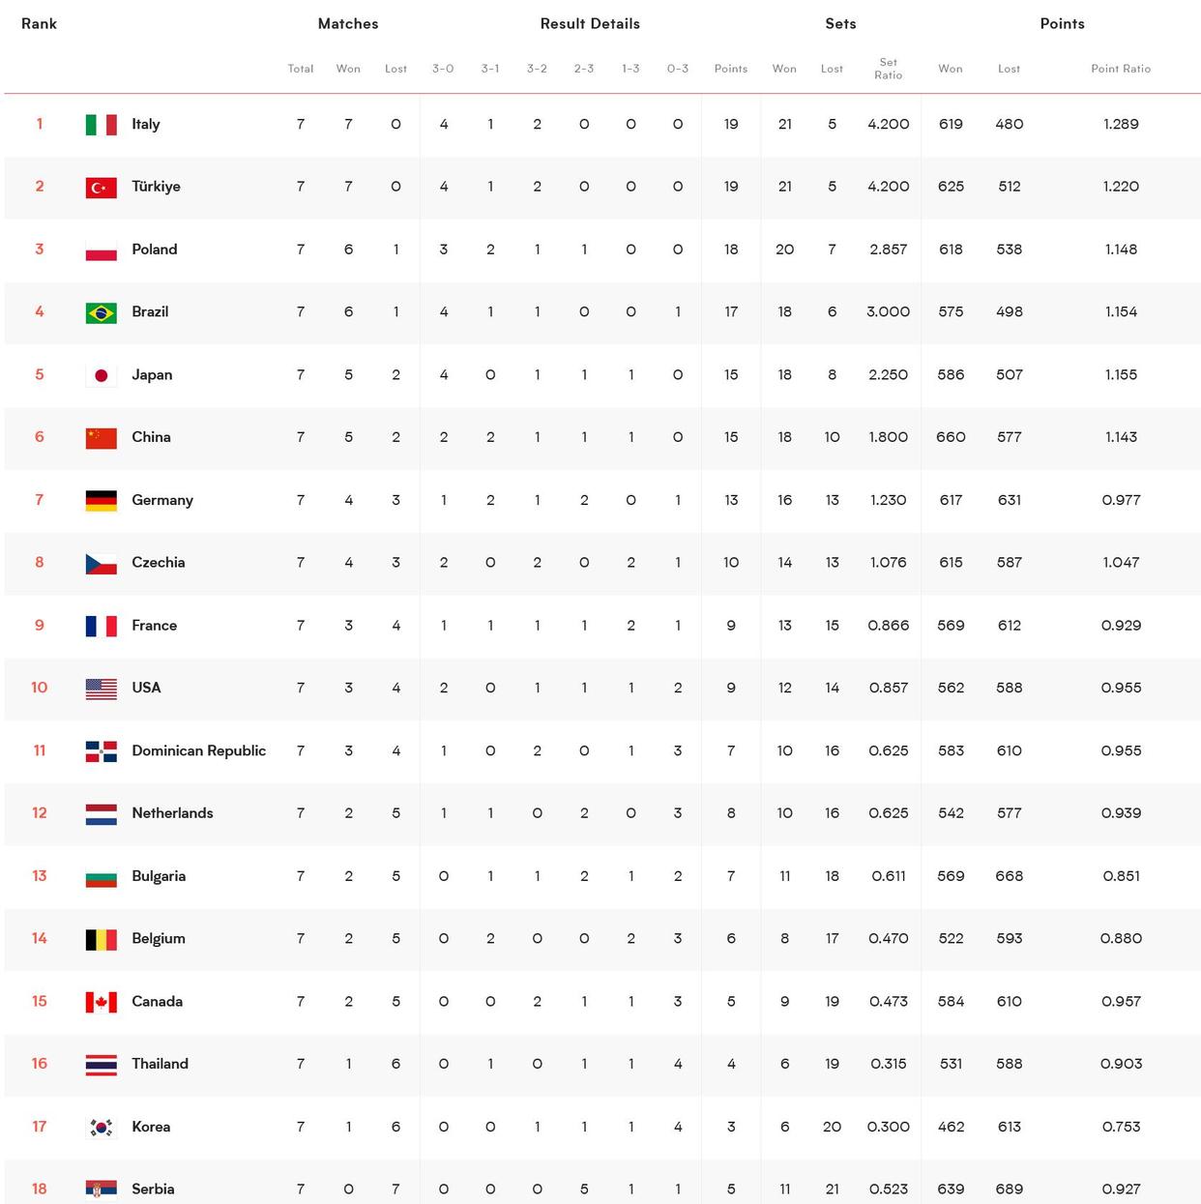Click the 3-0 results column header
This screenshot has width=1201, height=1204.
[443, 69]
